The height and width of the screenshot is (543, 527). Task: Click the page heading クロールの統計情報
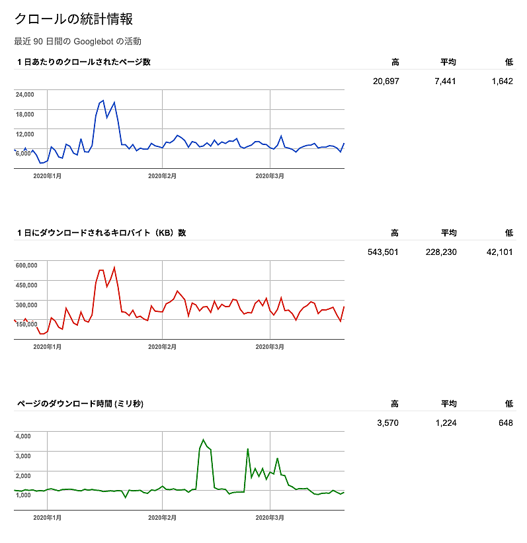point(73,19)
